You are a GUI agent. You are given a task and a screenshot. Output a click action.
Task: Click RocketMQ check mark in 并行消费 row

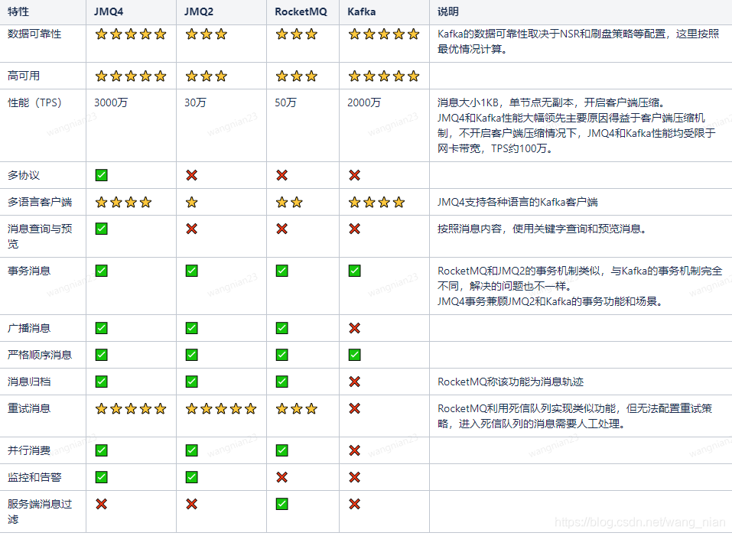coord(281,450)
